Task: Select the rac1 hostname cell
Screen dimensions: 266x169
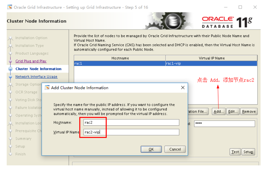Action: click(120, 63)
